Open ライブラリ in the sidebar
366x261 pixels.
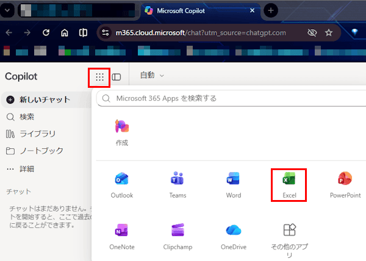click(31, 134)
